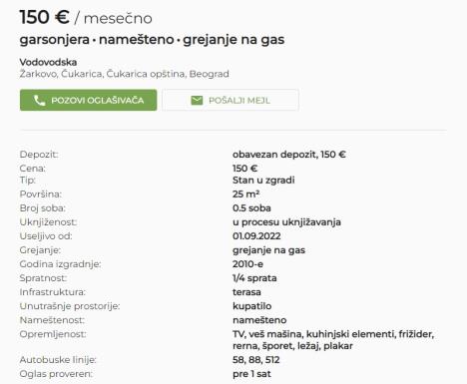467x384 pixels.
Task: Click the 25 m² surface value
Action: point(245,193)
